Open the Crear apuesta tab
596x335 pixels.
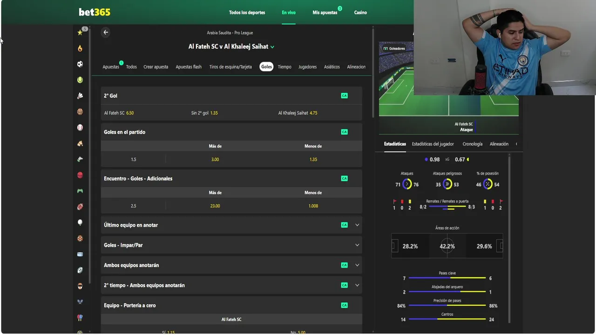pos(156,67)
